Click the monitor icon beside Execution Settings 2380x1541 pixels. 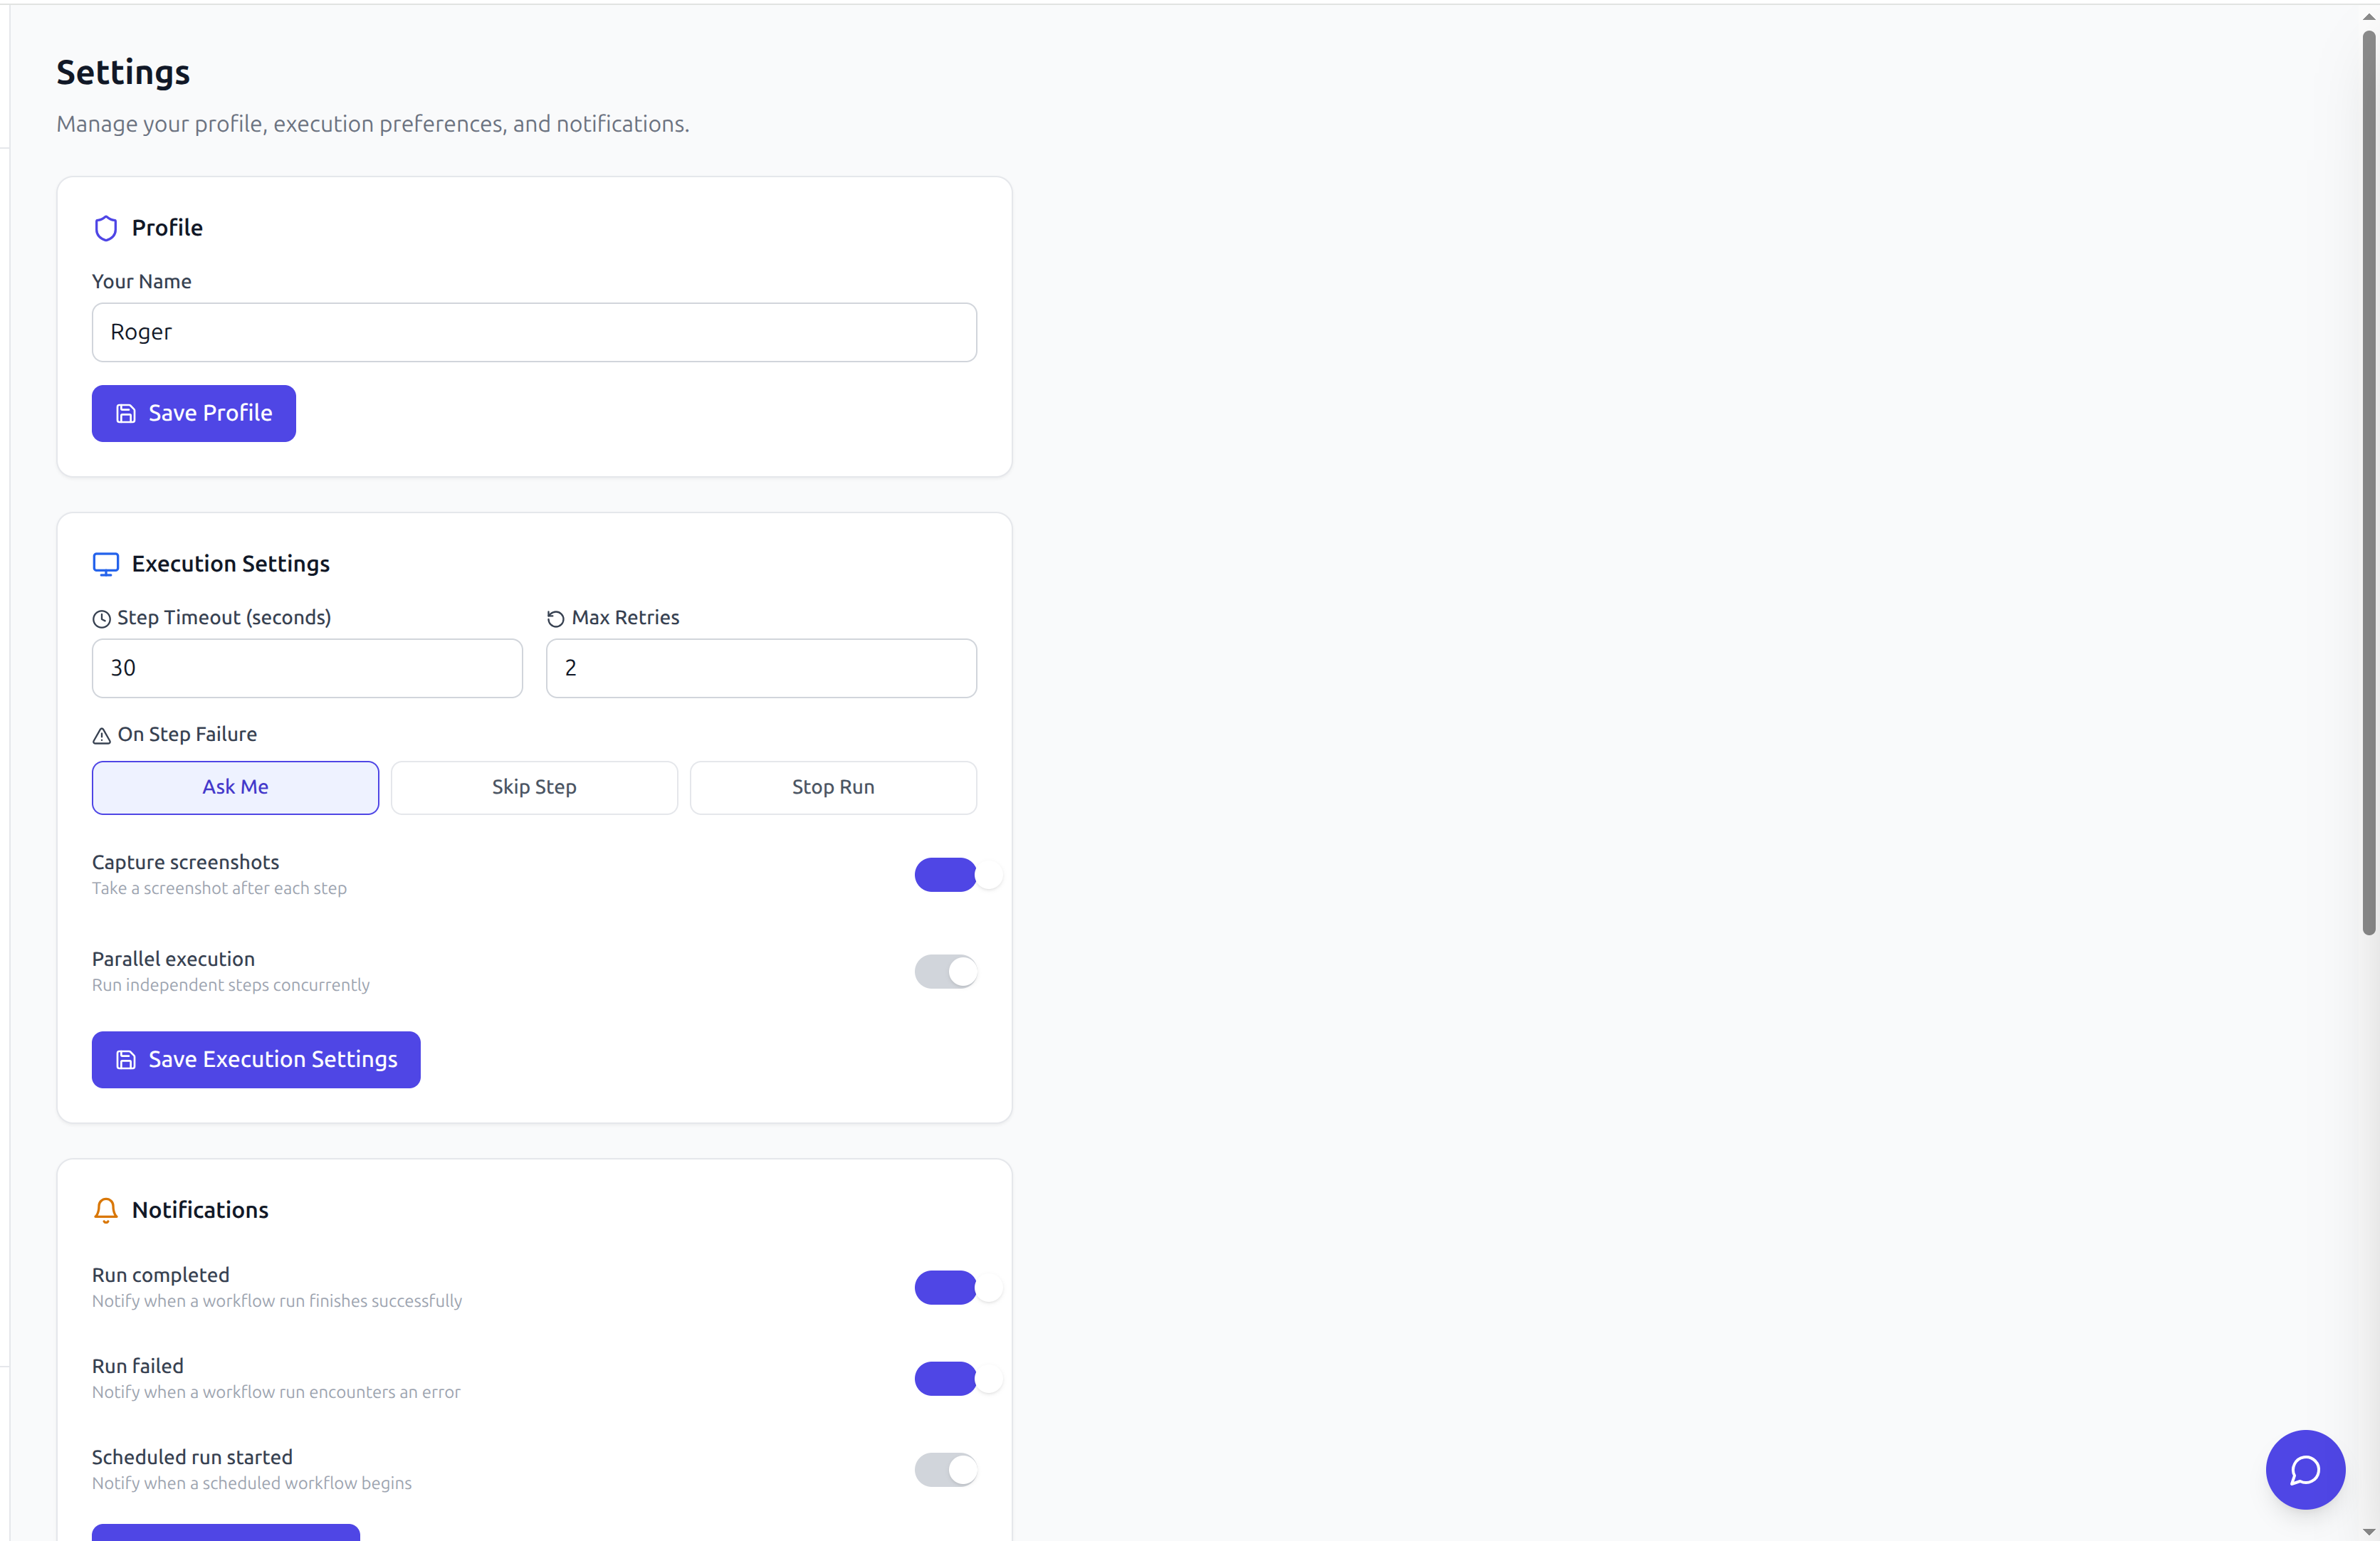click(106, 564)
